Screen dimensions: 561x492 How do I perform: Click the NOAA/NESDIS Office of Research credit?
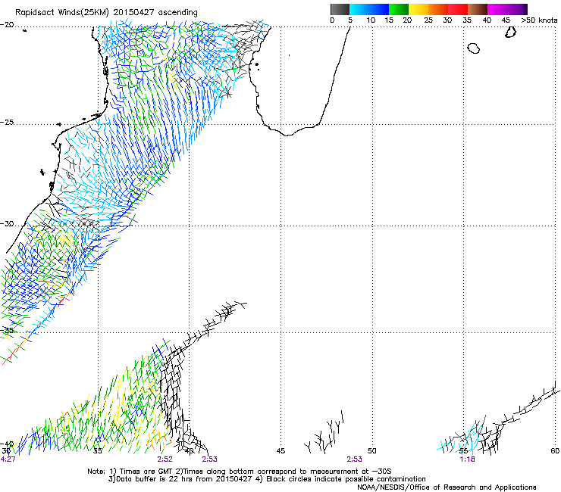[x=447, y=487]
